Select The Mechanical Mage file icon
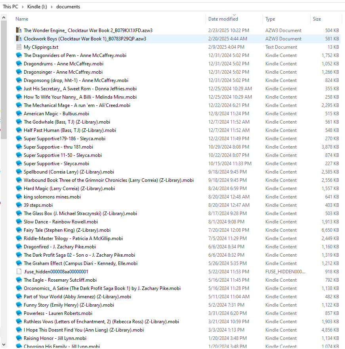Screen dimensions: 345x349 [x=19, y=105]
